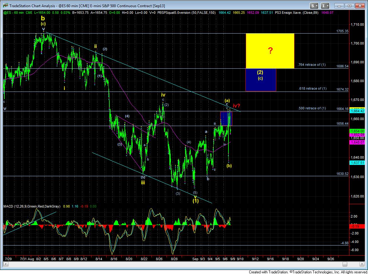Click the yellow b wave label at the top
Image resolution: width=368 pixels, height=274 pixels.
42,18
